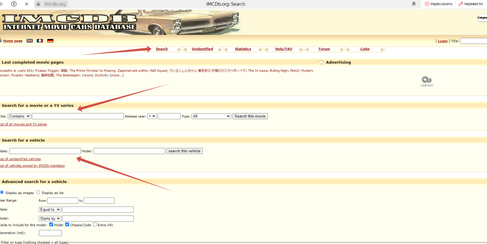Toggle the Model checkbox

click(51, 225)
